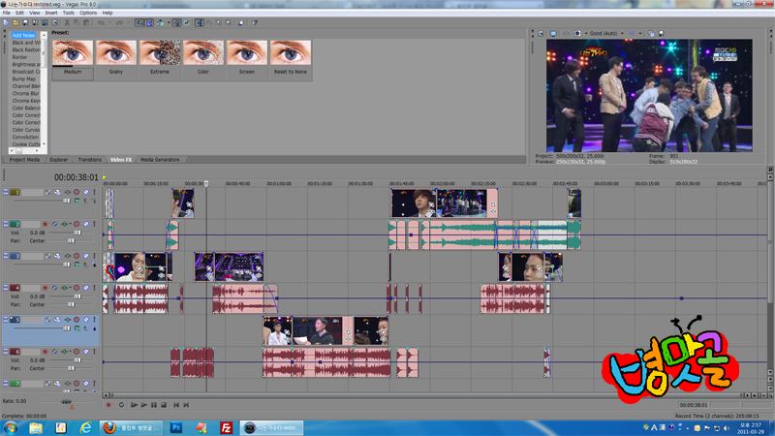Click the record button in transport bar

coord(108,405)
